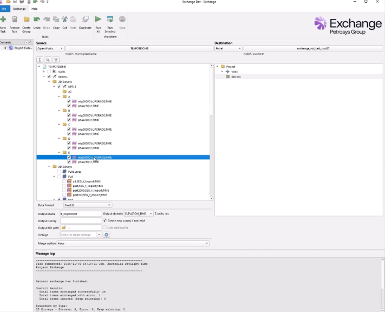
Task: Click the refresh icon next to Vintage
Action: tap(107, 235)
